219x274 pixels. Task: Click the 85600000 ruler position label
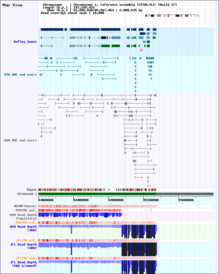tap(186, 200)
